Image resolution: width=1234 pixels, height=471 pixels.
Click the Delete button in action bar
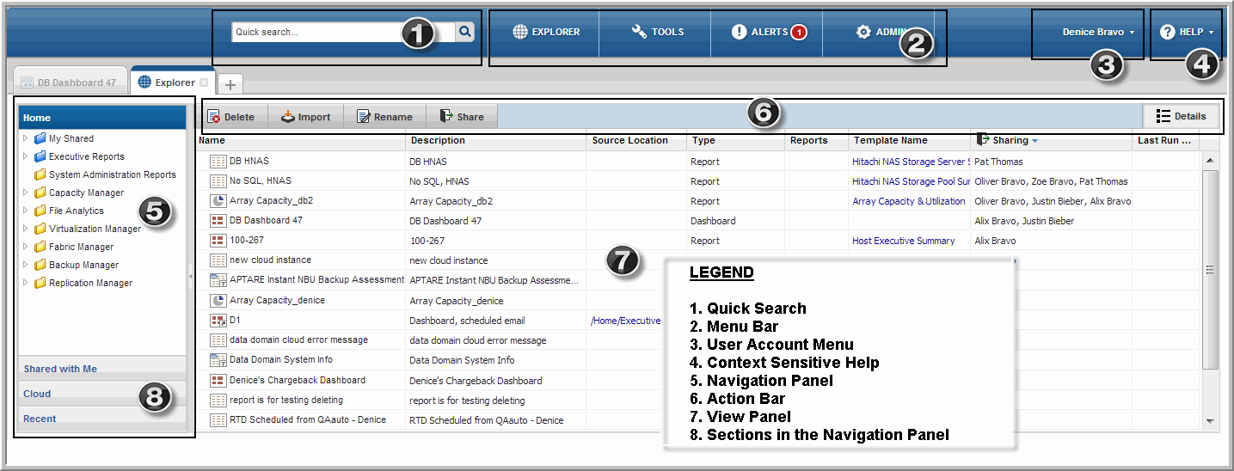pyautogui.click(x=230, y=117)
